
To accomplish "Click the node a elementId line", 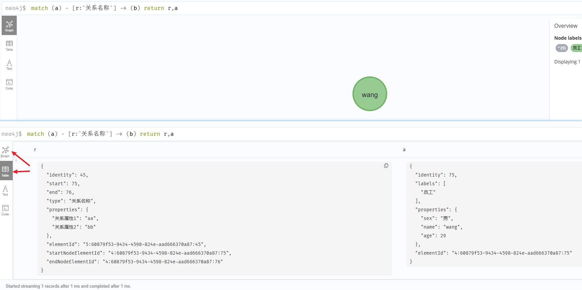I will pos(494,253).
